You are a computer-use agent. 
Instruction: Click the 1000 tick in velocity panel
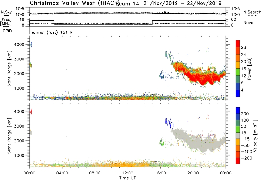pyautogui.click(x=19, y=155)
